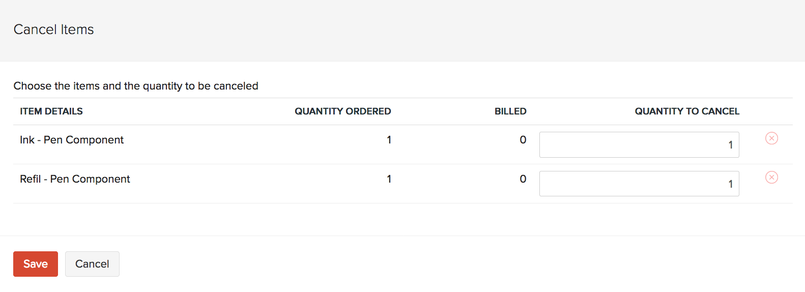Select the Refil - Pen Component item name

click(75, 179)
